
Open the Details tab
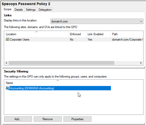19,10
